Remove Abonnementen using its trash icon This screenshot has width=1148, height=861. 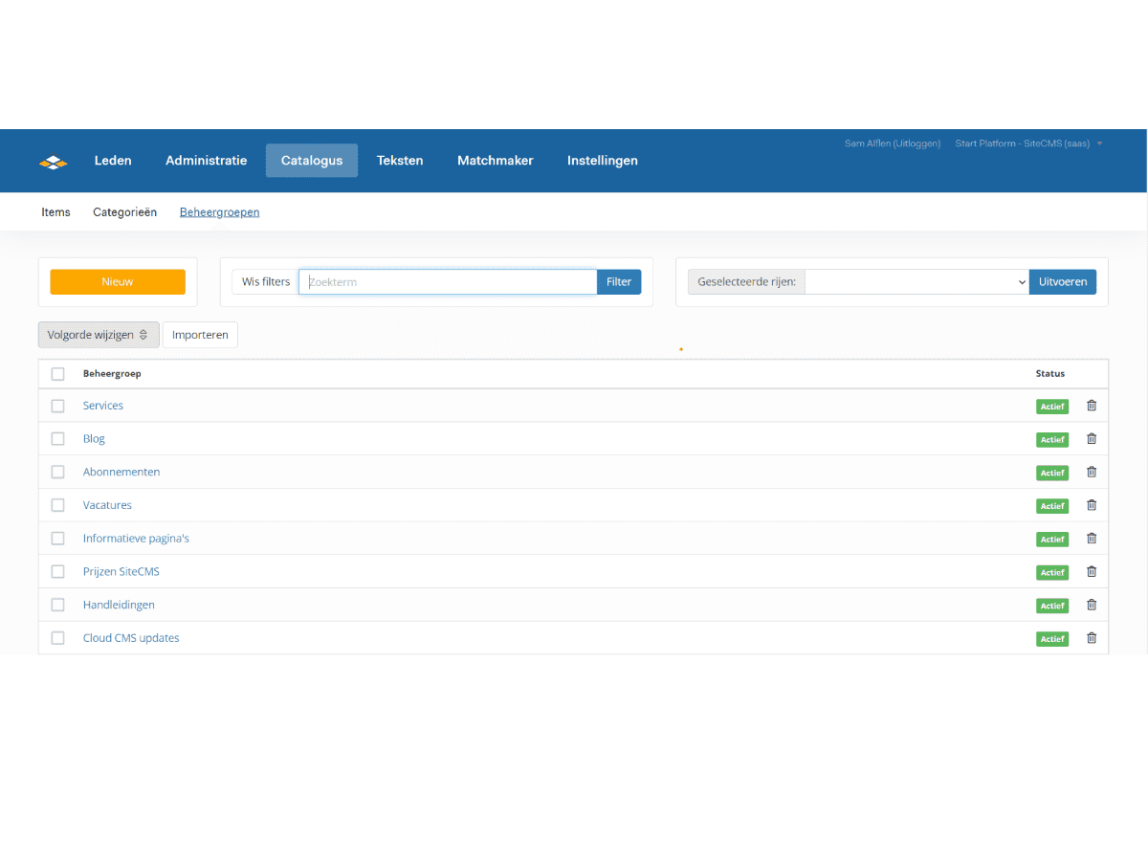coord(1092,472)
